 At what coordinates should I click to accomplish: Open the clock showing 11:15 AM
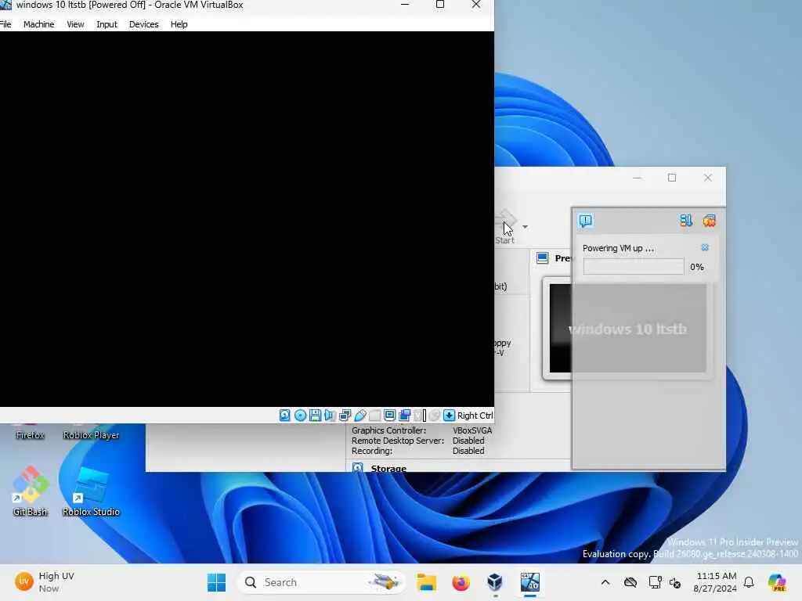(x=715, y=582)
